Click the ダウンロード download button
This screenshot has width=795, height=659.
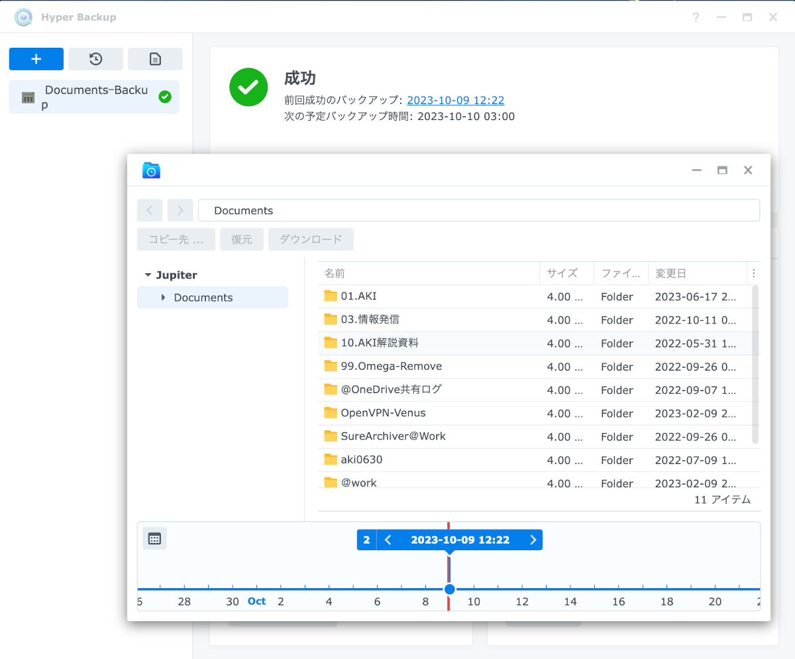click(x=311, y=239)
